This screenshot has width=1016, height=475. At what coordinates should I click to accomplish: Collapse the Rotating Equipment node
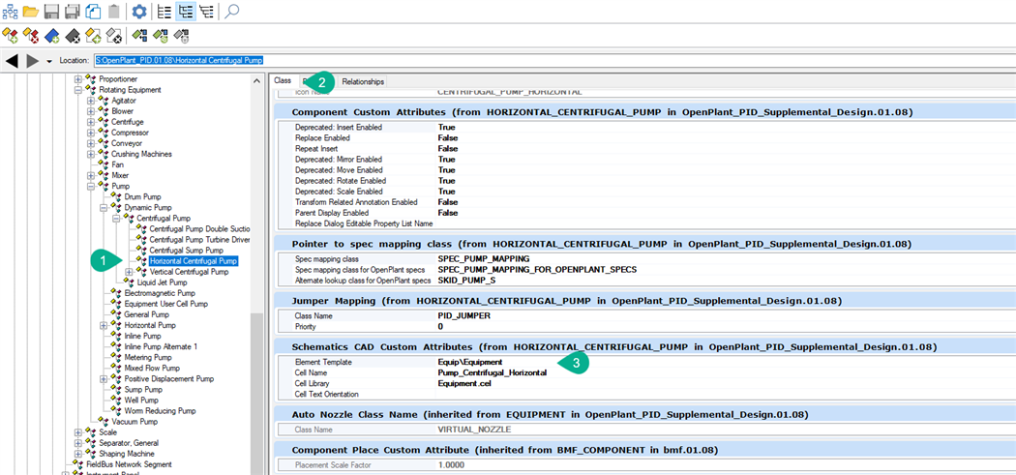78,90
